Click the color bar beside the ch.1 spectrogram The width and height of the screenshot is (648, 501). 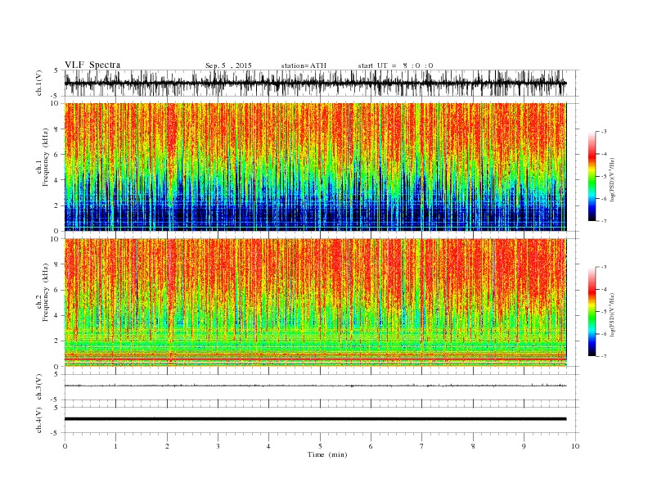pos(592,177)
